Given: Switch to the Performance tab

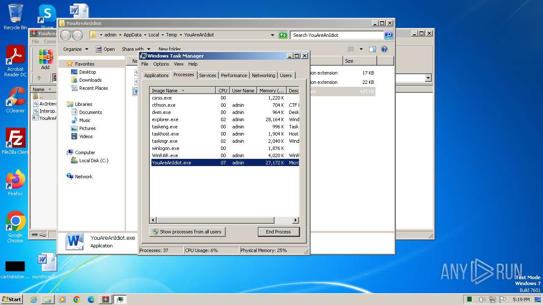Looking at the screenshot, I should (x=234, y=75).
